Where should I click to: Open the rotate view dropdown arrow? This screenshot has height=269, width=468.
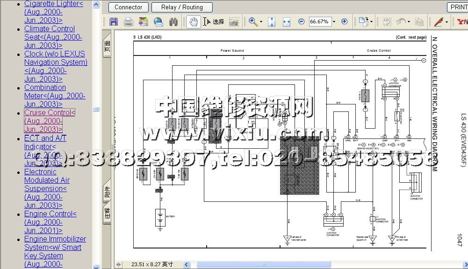click(x=371, y=22)
